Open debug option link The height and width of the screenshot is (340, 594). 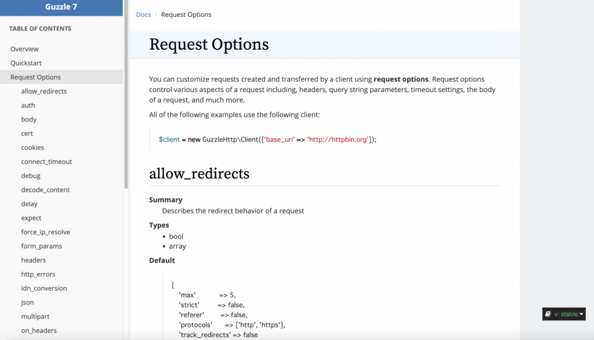pyautogui.click(x=31, y=176)
